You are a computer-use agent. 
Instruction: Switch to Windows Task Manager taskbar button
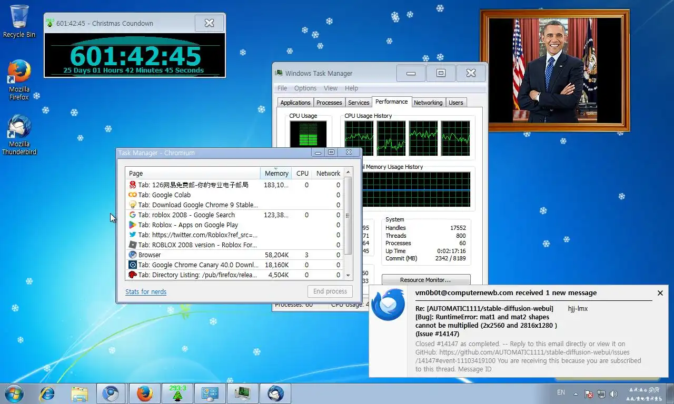coord(243,393)
